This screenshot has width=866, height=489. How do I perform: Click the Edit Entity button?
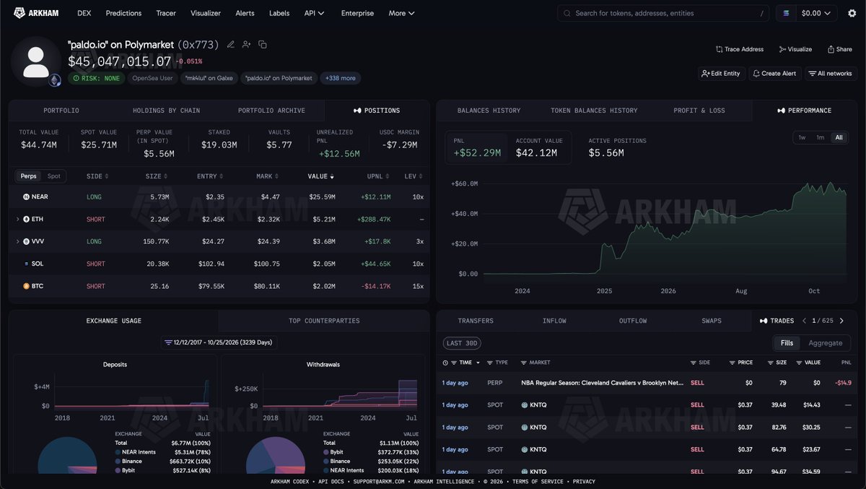(x=721, y=74)
